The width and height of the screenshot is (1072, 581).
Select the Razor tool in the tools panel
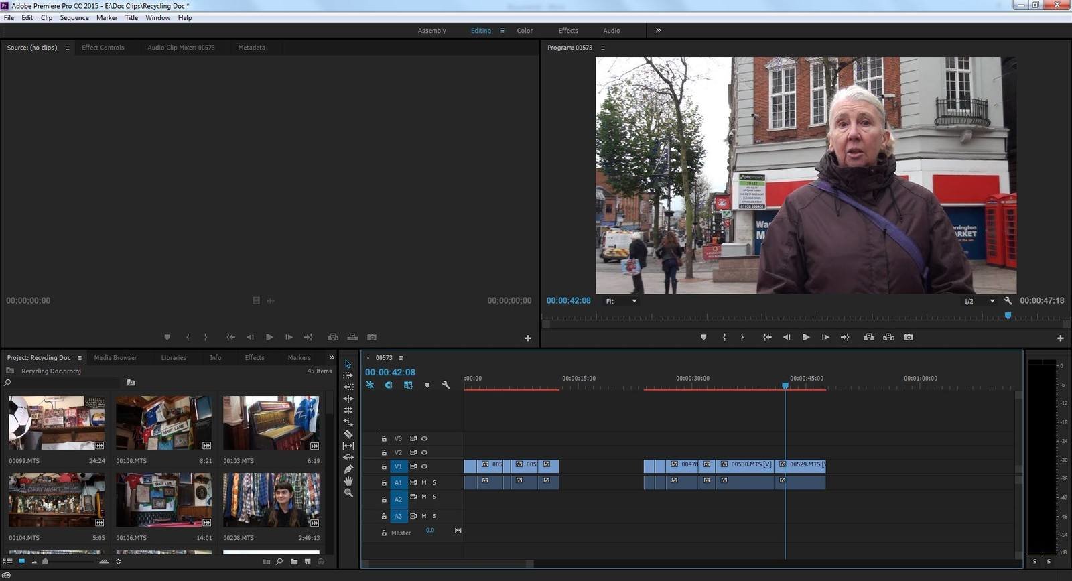click(348, 434)
